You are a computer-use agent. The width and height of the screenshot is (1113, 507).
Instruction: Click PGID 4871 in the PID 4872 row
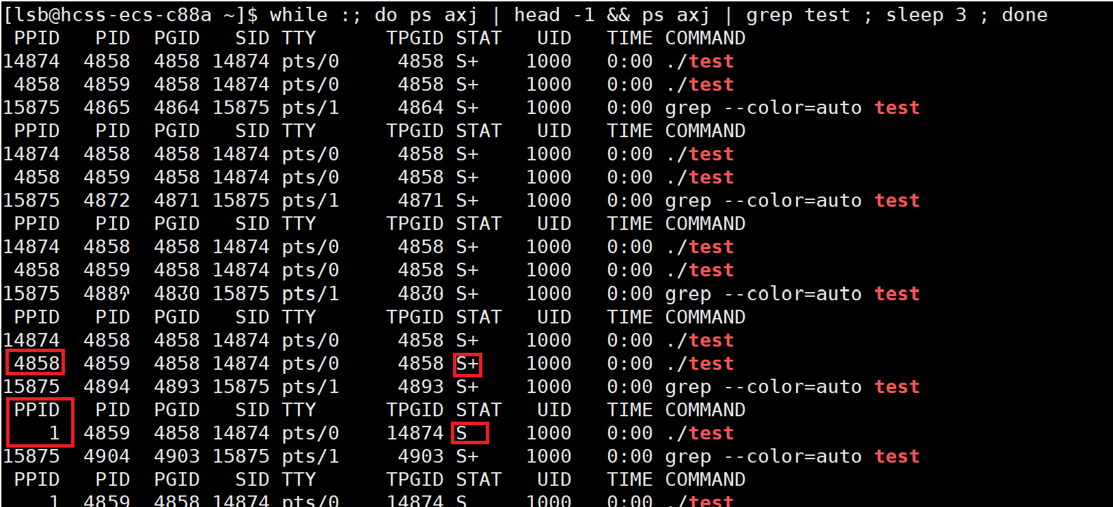(x=177, y=201)
